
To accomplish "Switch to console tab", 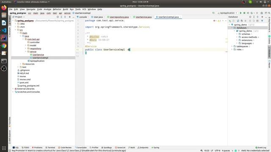I will click(83, 17).
